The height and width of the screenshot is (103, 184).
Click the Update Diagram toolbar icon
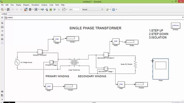pyautogui.click(x=42, y=9)
